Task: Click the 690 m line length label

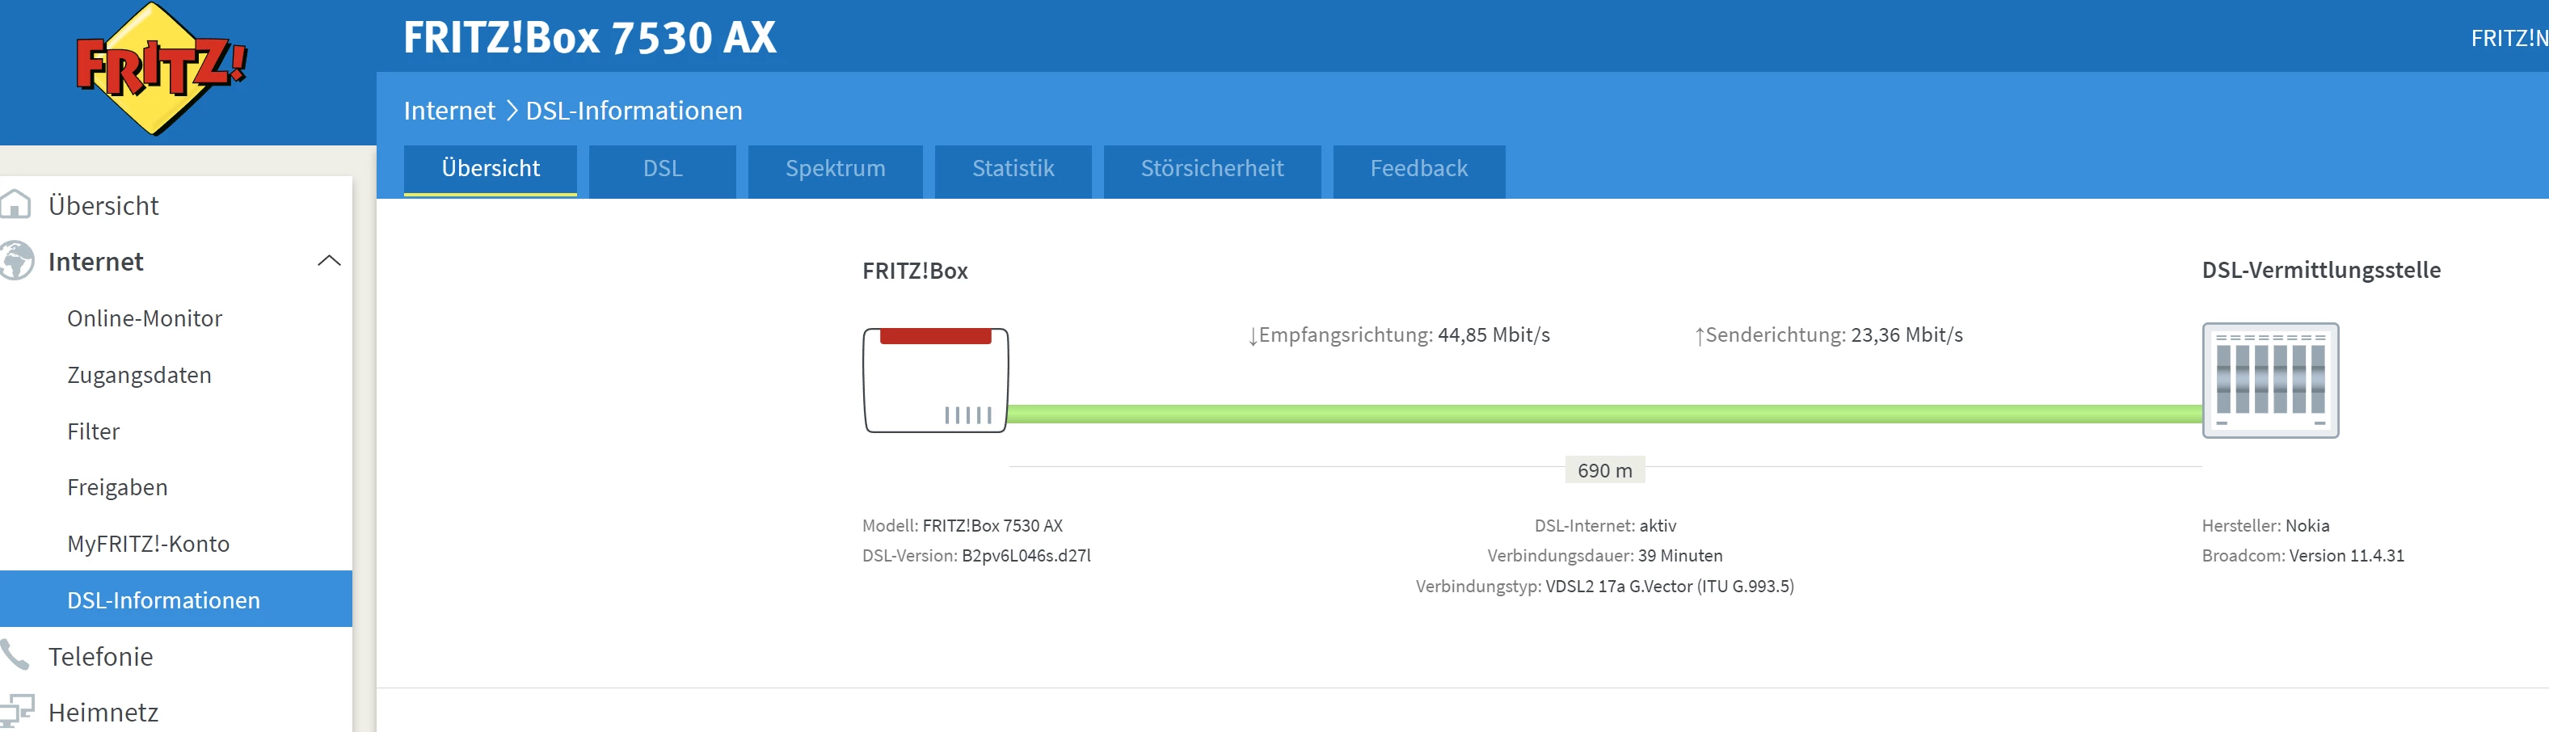Action: tap(1604, 471)
